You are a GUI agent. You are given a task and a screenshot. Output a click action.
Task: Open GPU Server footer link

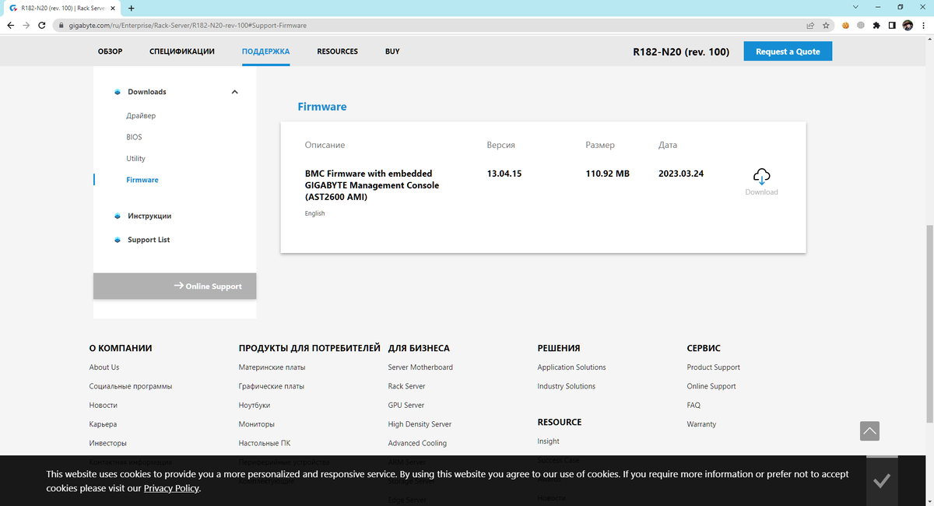pos(406,406)
